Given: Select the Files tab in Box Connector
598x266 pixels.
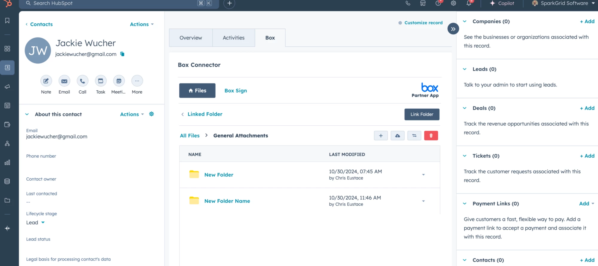Looking at the screenshot, I should click(x=197, y=90).
